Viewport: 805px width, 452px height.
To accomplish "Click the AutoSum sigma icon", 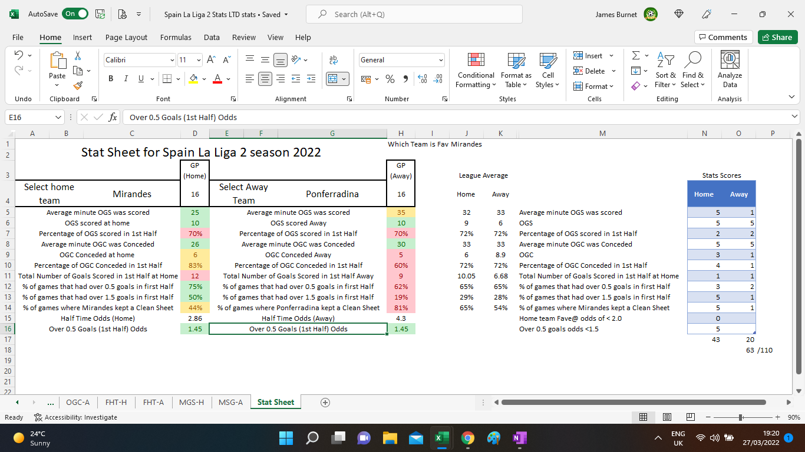I will (636, 55).
